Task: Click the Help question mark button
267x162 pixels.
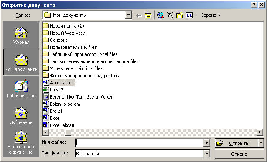Action: pyautogui.click(x=254, y=5)
